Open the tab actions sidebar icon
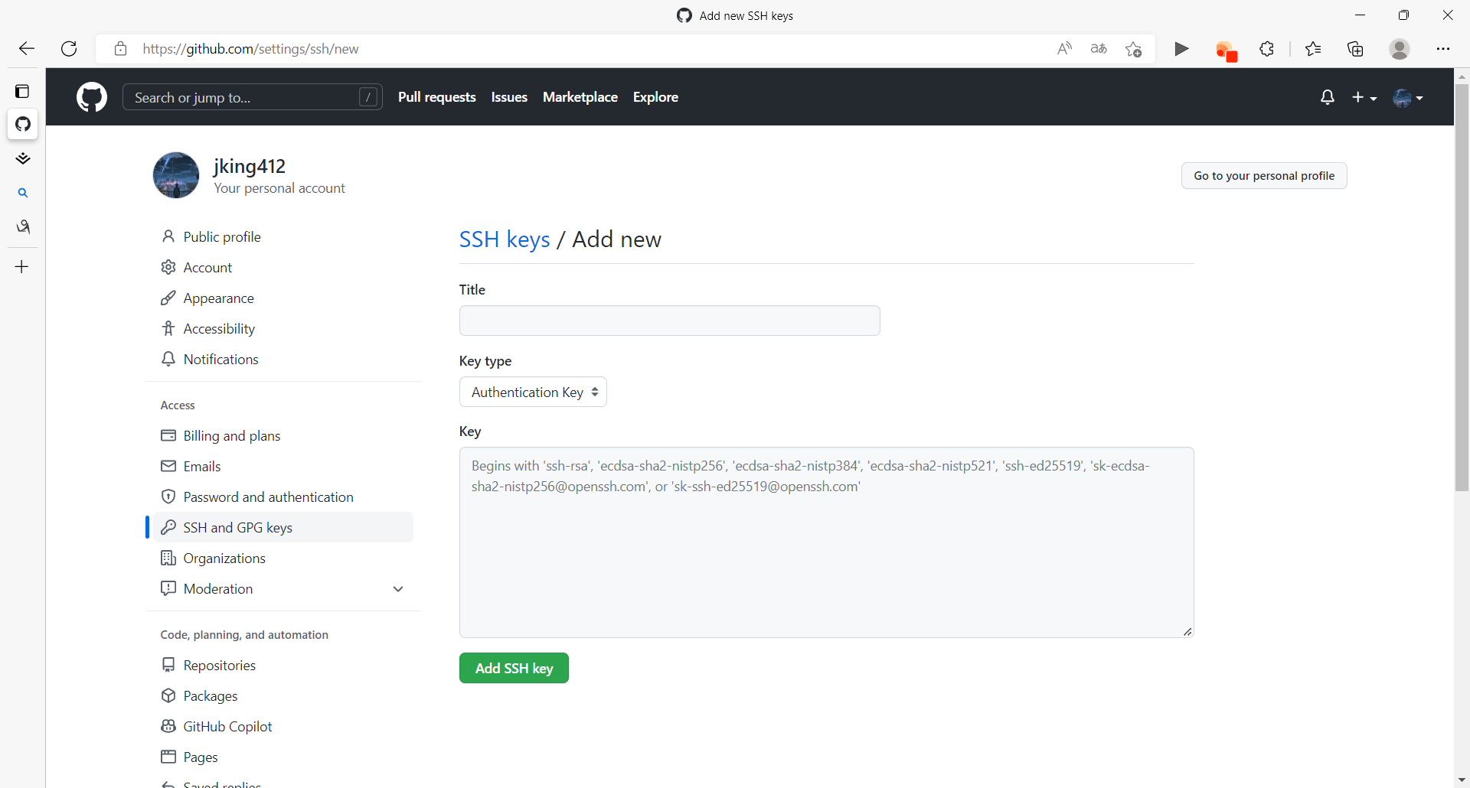 [x=22, y=91]
